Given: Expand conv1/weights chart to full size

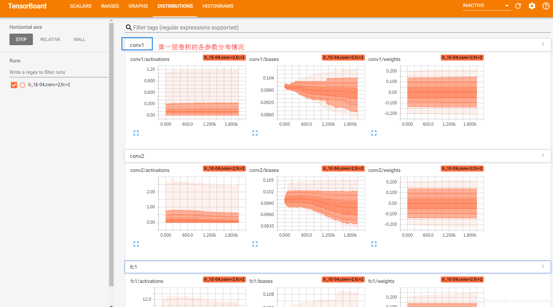Looking at the screenshot, I should pyautogui.click(x=374, y=133).
